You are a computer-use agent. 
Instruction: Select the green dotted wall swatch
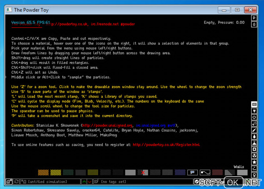(68, 172)
